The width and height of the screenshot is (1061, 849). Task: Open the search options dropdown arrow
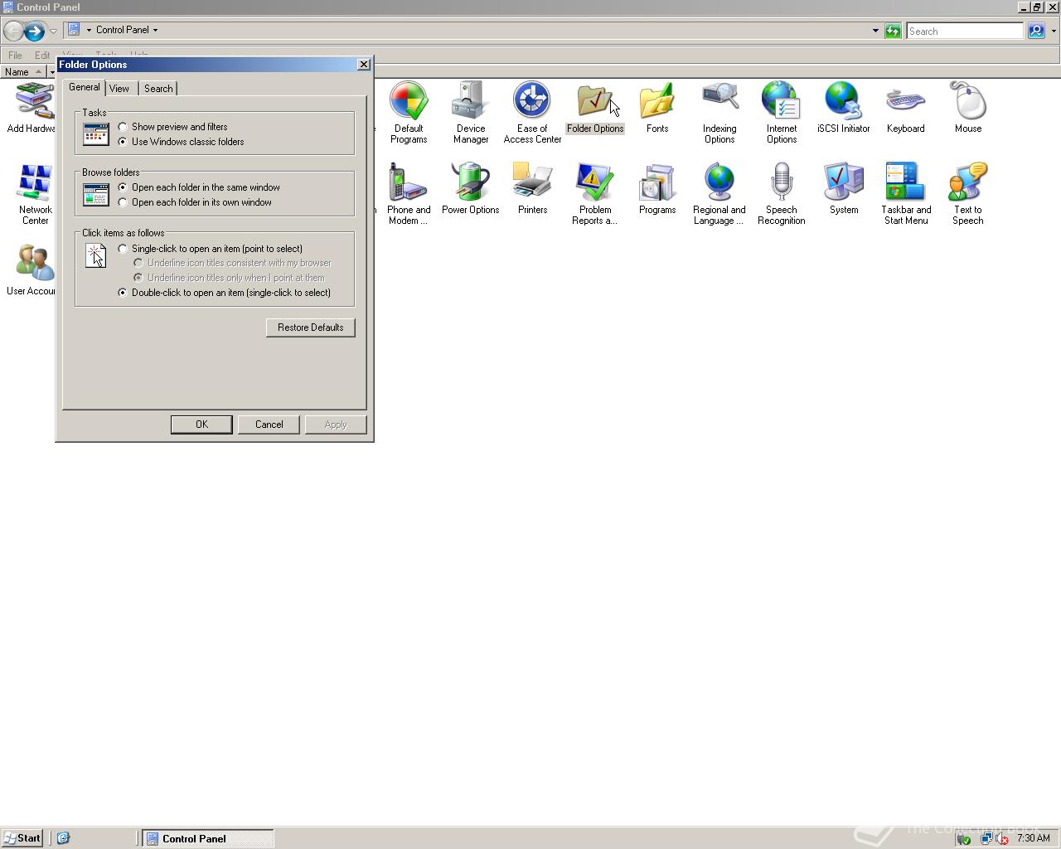tap(1054, 32)
